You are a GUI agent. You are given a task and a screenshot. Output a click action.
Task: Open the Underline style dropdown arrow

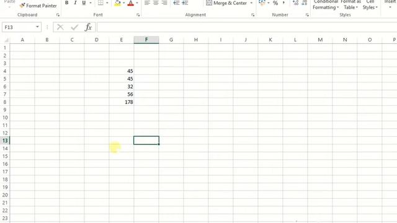(91, 3)
